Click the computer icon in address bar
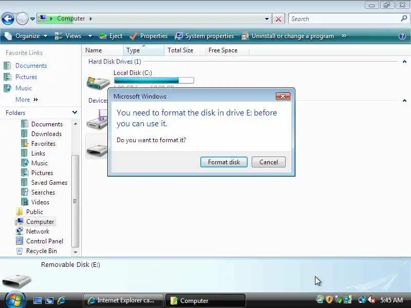This screenshot has width=411, height=308. coord(42,18)
